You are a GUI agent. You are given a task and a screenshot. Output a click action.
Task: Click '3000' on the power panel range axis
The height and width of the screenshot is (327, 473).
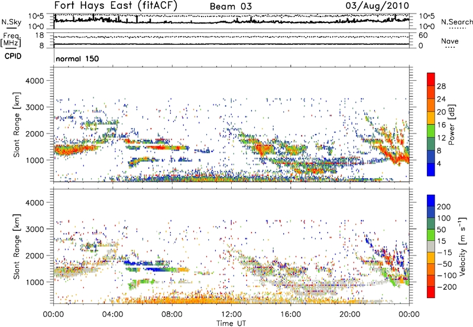click(34, 107)
